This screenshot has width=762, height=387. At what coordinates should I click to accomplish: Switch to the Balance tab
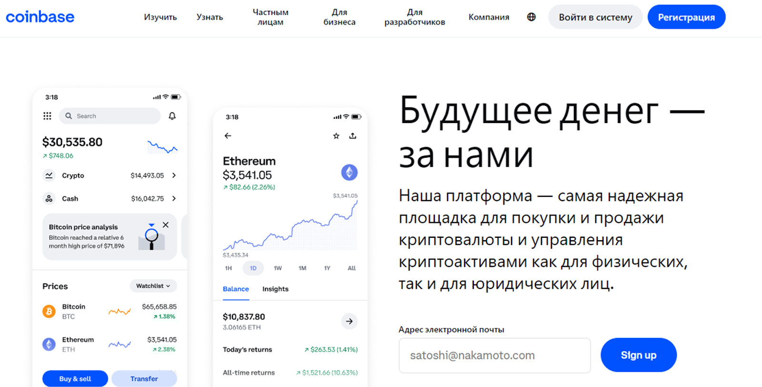point(236,289)
